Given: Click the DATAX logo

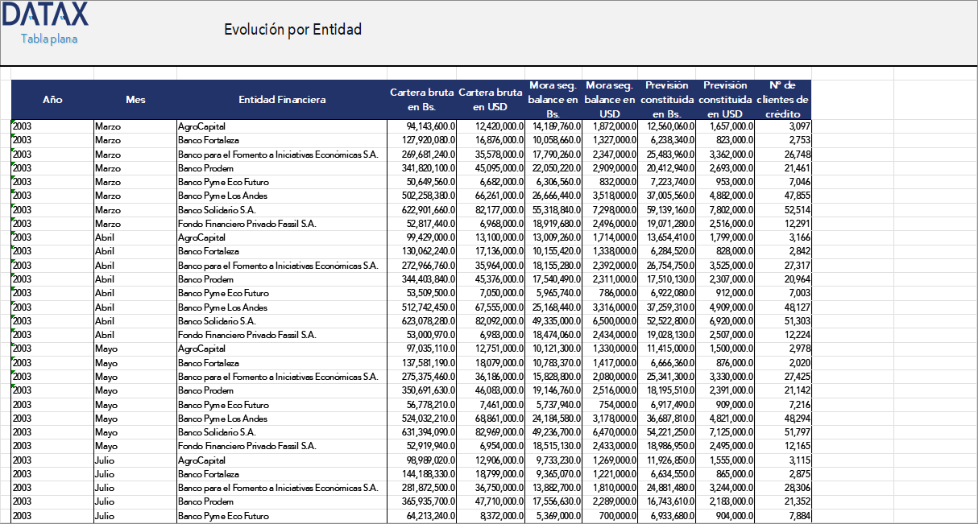Looking at the screenshot, I should click(45, 15).
